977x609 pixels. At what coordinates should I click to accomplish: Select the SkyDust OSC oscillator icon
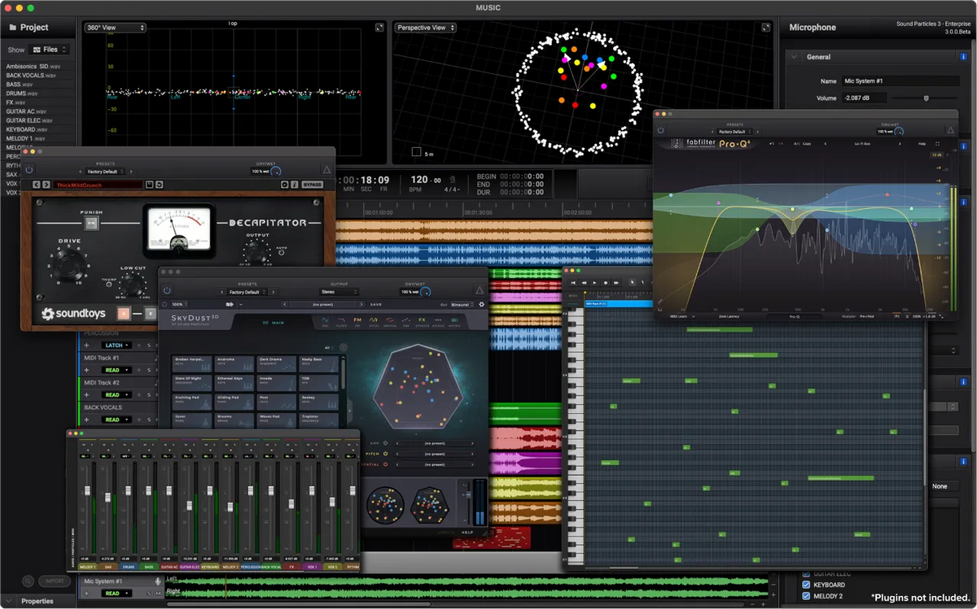(326, 320)
